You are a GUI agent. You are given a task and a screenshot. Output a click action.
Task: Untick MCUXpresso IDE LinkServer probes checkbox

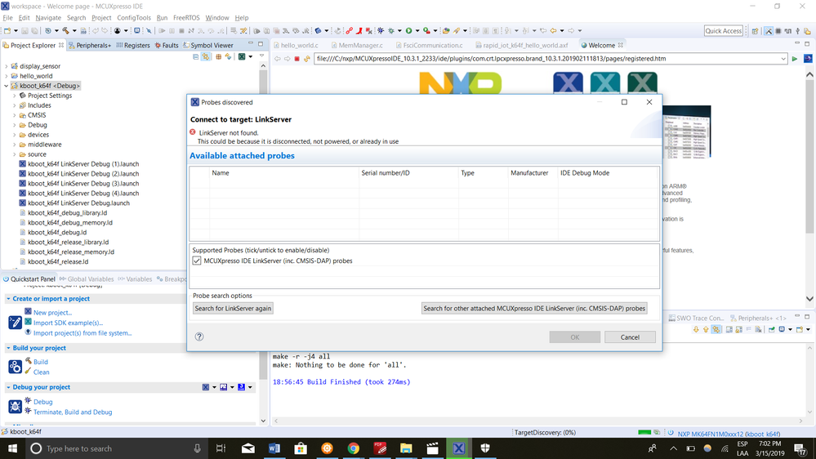[x=197, y=261]
